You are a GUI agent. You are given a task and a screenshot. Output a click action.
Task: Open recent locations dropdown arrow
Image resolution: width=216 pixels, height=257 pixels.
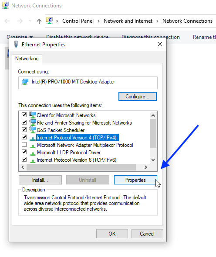pos(30,21)
